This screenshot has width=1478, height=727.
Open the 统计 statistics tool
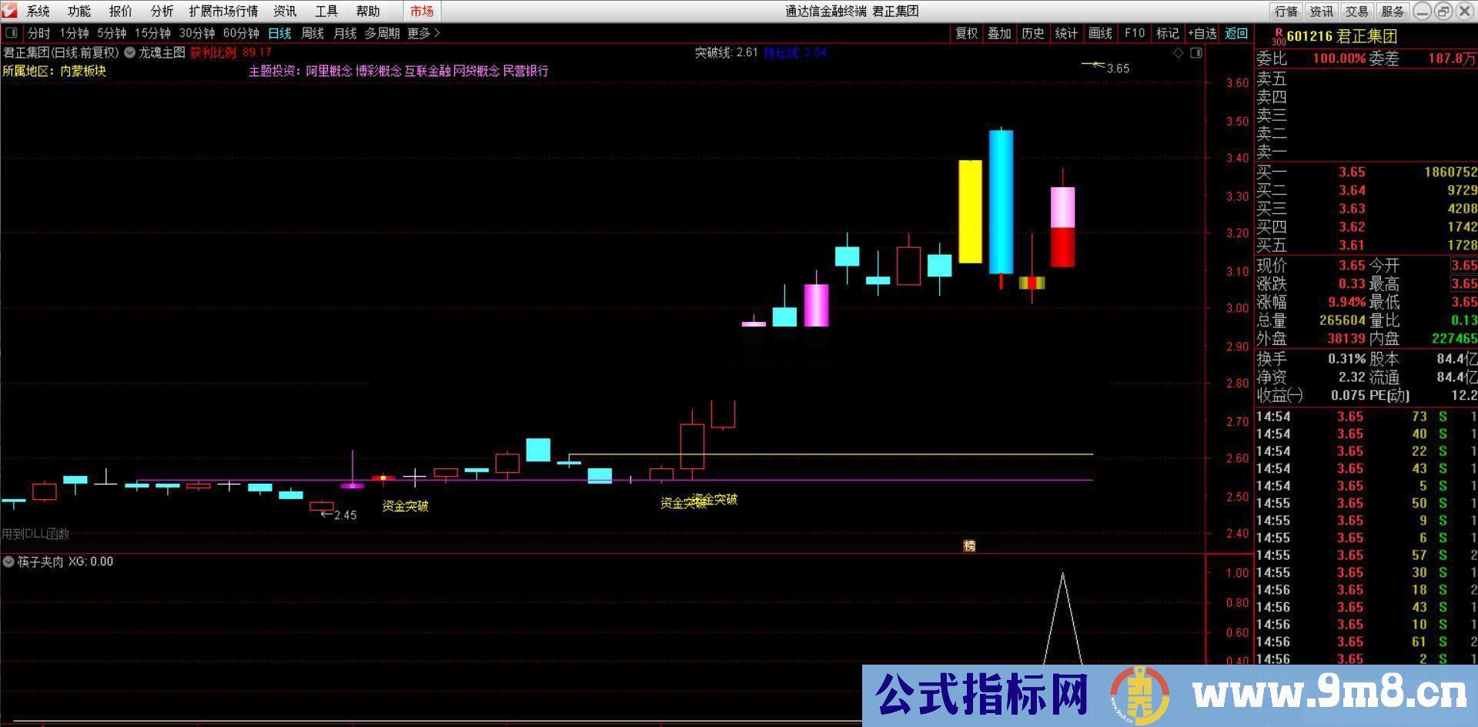[x=1066, y=33]
